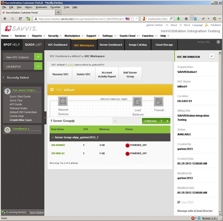Image resolution: width=223 pixels, height=221 pixels.
Task: Collapse Server Group vApp_gartner2013_1
Action: [53, 137]
